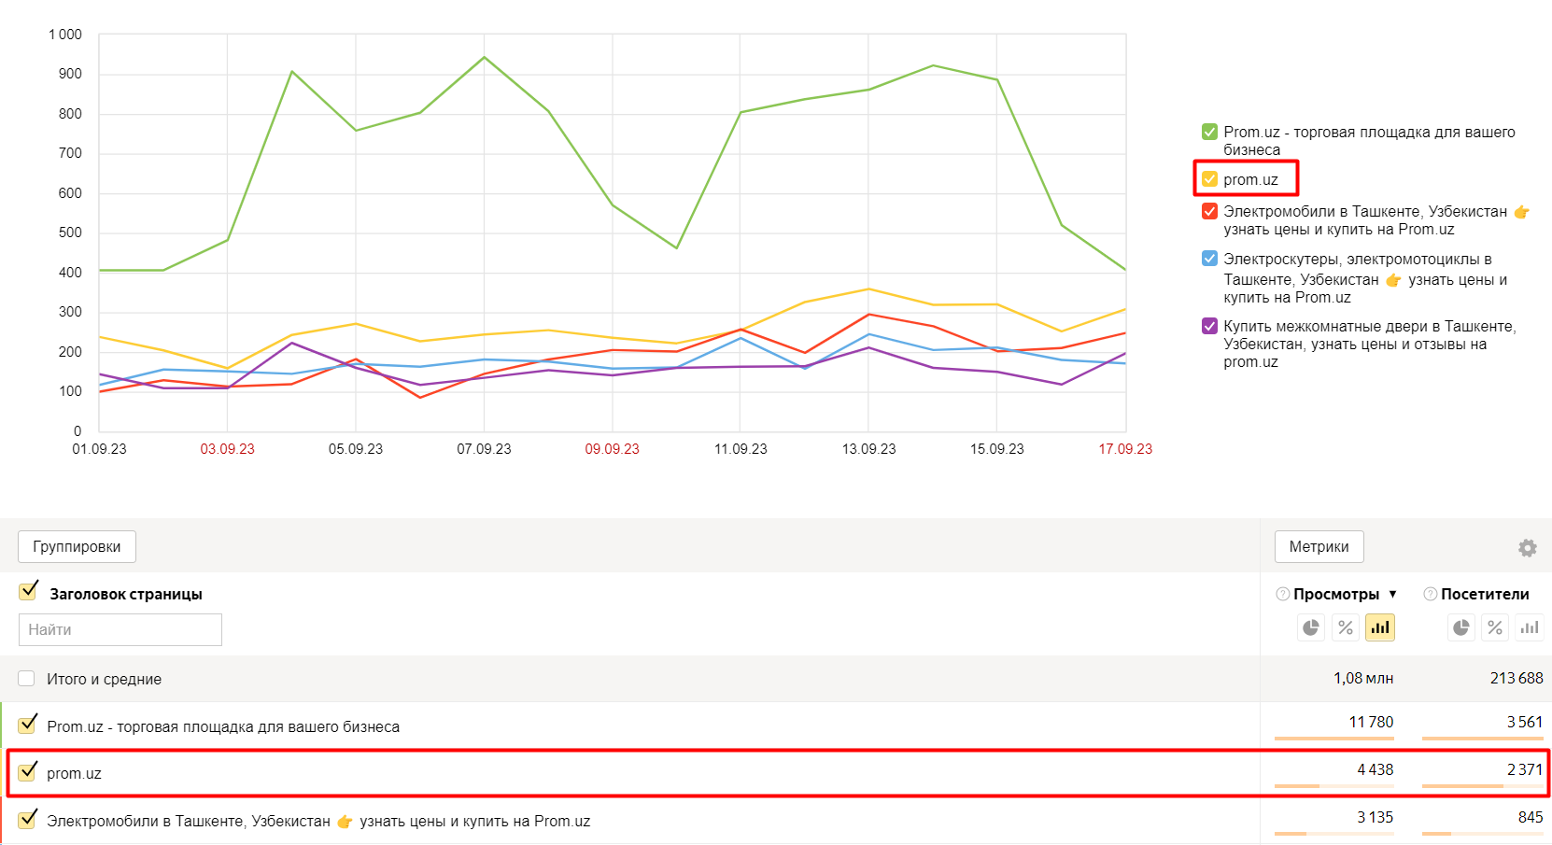Toggle yellow legend checkbox for prom.uz
The height and width of the screenshot is (845, 1552).
pos(1209,179)
